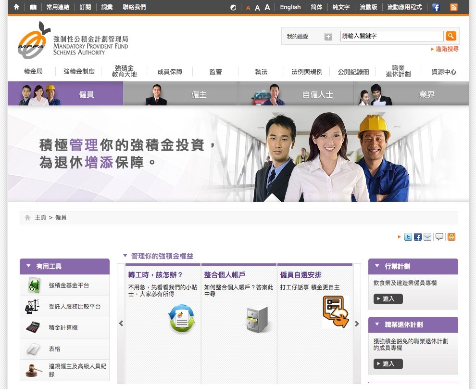The image size is (476, 389).
Task: Open the 強積金制度 navigation menu
Action: tap(79, 72)
